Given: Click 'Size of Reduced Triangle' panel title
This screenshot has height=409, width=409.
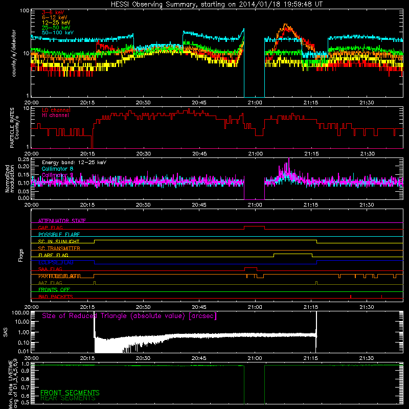Looking at the screenshot, I should (129, 316).
